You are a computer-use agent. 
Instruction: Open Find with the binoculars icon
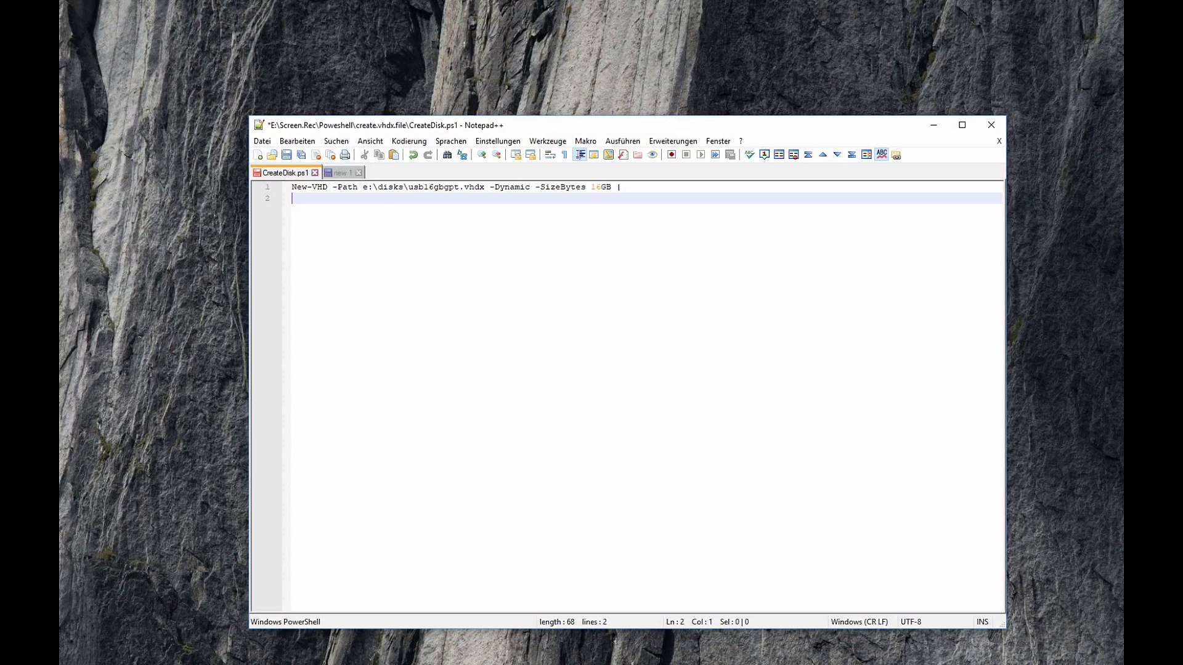[x=447, y=155]
